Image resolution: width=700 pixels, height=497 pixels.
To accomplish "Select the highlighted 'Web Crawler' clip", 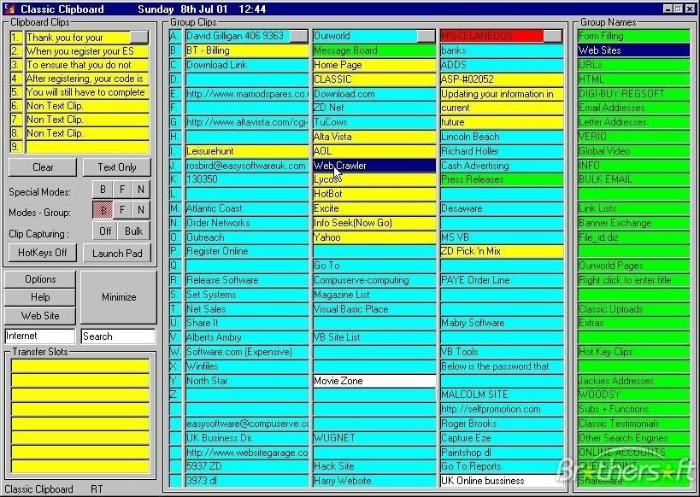I will coord(374,166).
